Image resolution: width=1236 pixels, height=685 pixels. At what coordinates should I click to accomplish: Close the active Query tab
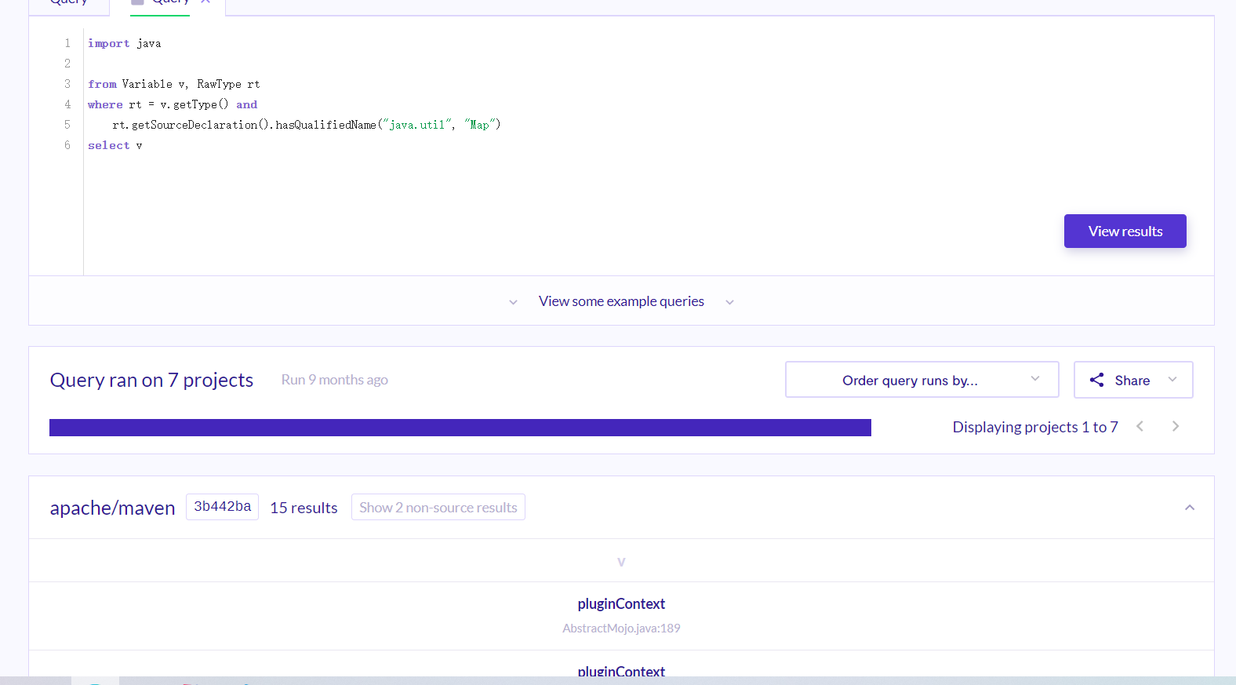205,2
